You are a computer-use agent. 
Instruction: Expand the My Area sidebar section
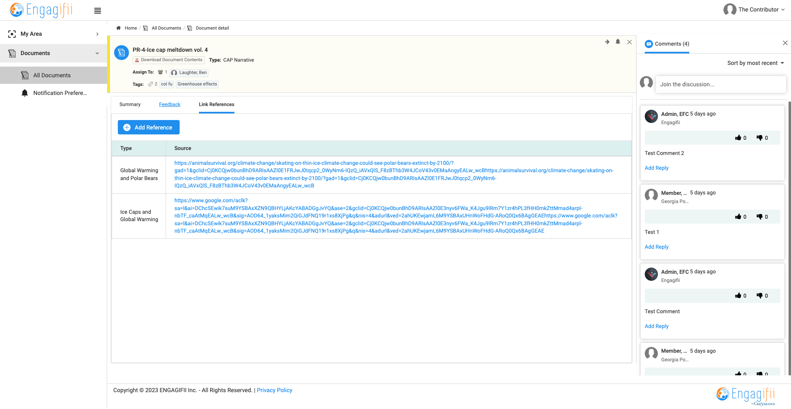tap(54, 34)
